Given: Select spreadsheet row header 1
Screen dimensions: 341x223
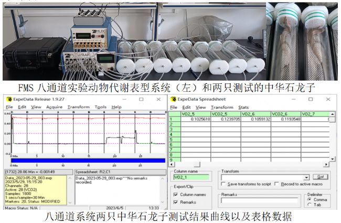Looking at the screenshot, I should (175, 119).
